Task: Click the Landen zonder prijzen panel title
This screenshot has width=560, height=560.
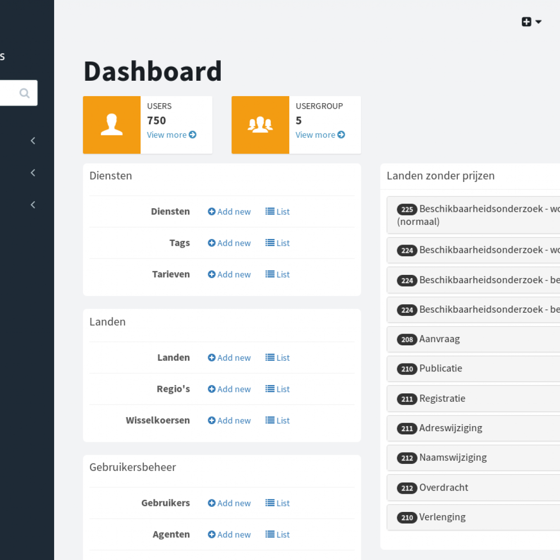Action: pyautogui.click(x=441, y=176)
